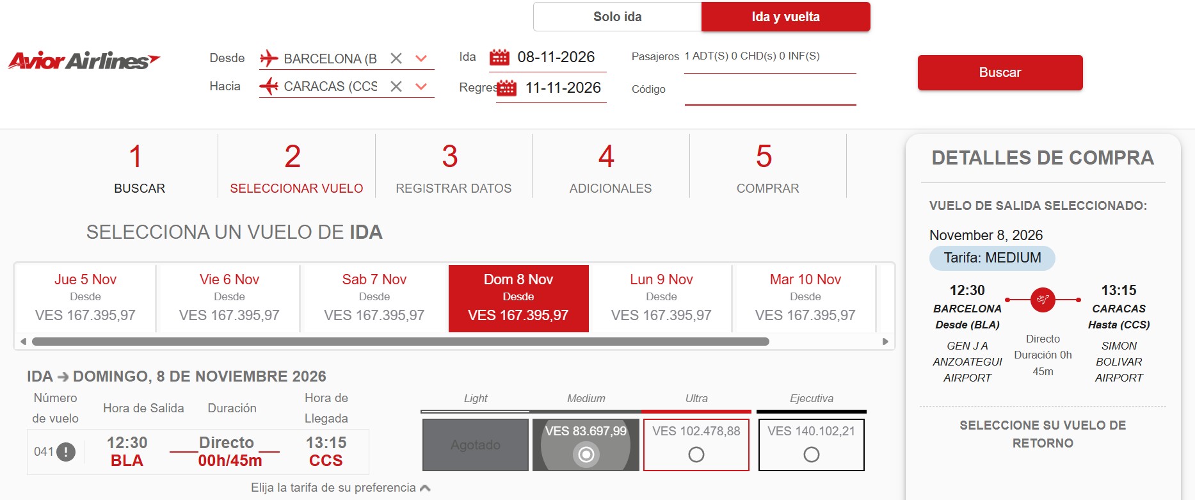Edit the return date 11-11-2026 field
Image resolution: width=1195 pixels, height=500 pixels.
tap(563, 88)
